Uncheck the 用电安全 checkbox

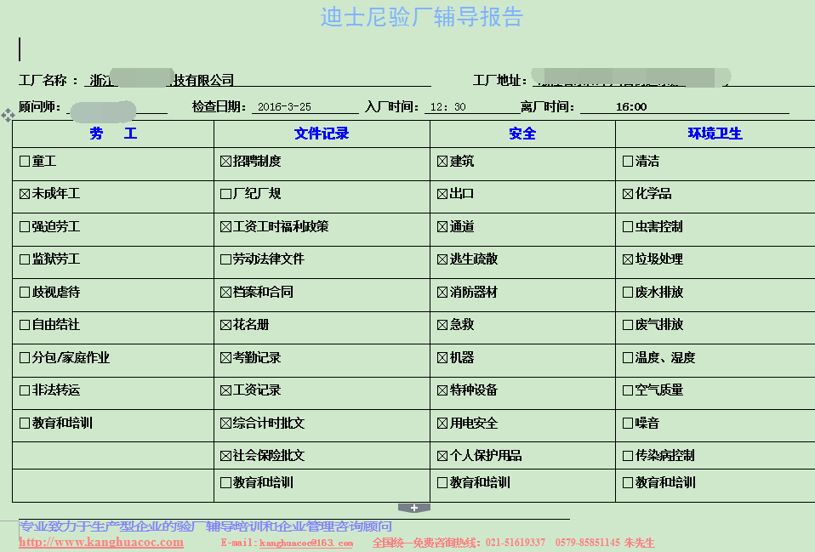tap(442, 424)
